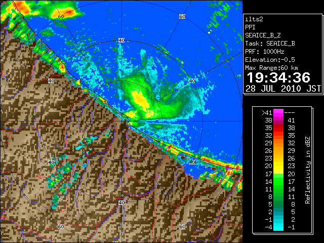Click the "28 JUL 2010 JST" date
Image resolution: width=324 pixels, height=243 pixels.
(x=283, y=89)
